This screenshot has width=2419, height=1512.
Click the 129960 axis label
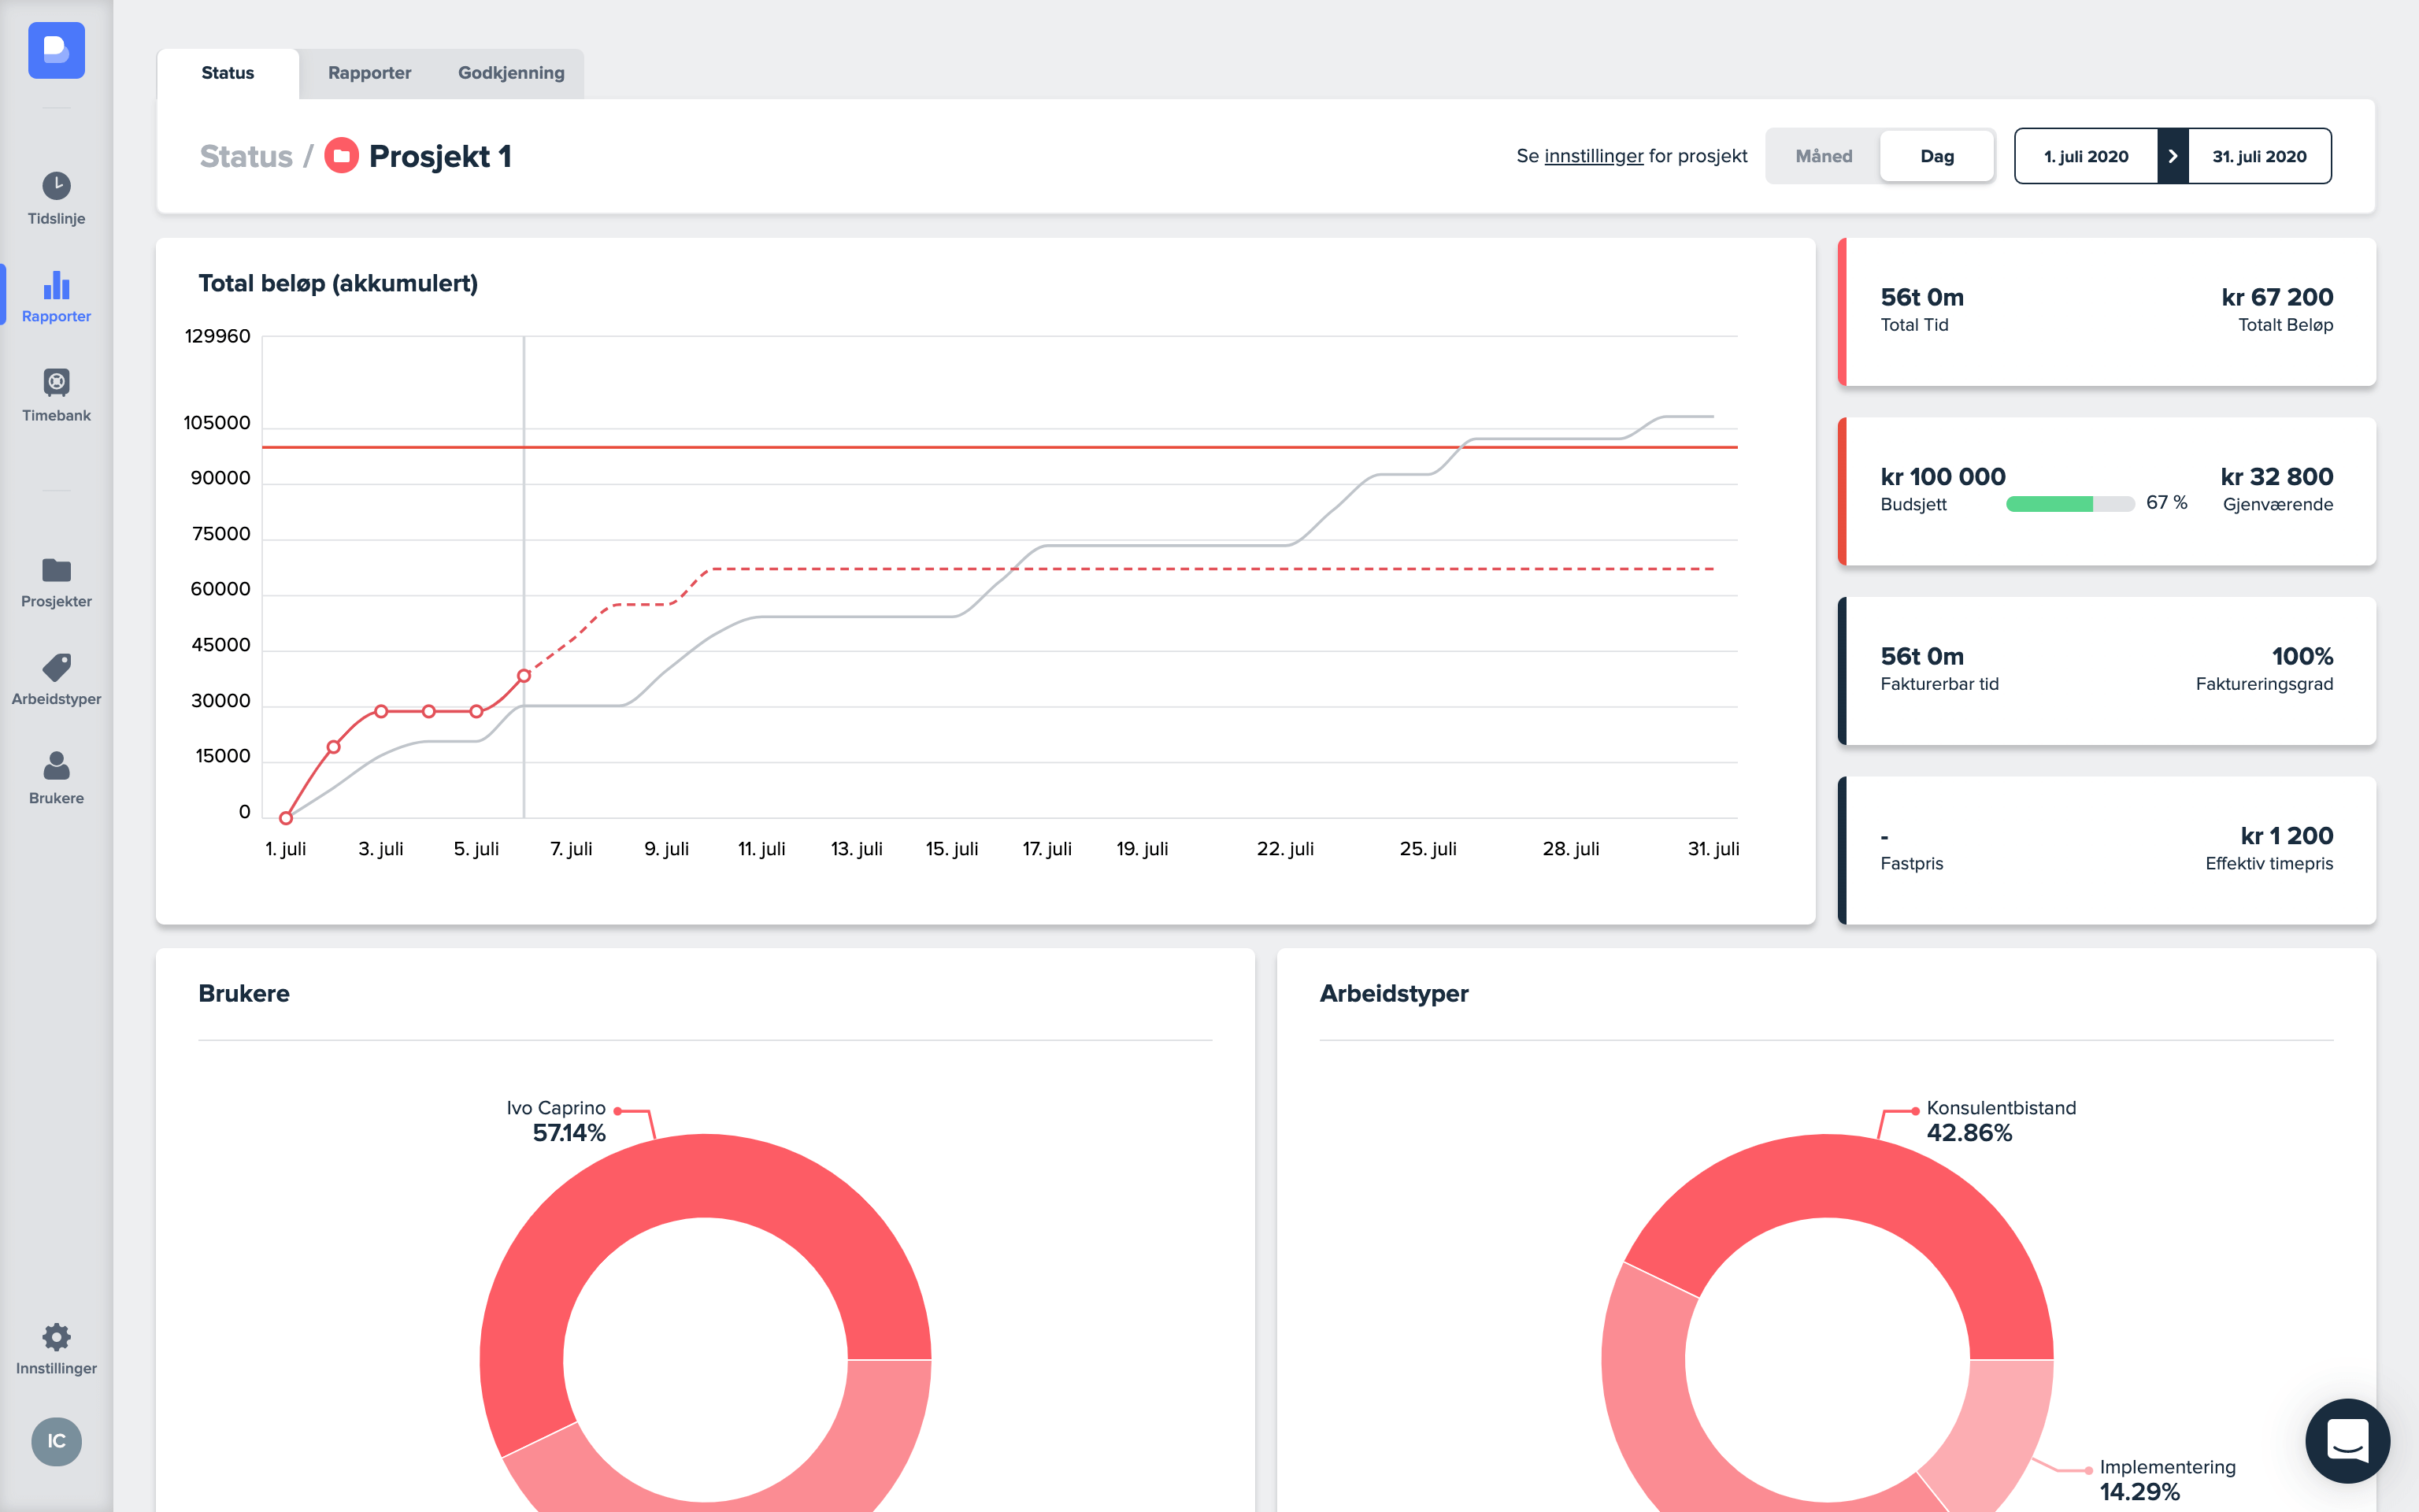[x=217, y=336]
